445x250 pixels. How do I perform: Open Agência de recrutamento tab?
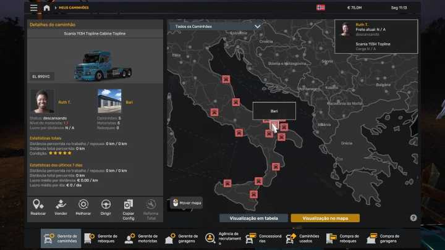tap(222, 238)
